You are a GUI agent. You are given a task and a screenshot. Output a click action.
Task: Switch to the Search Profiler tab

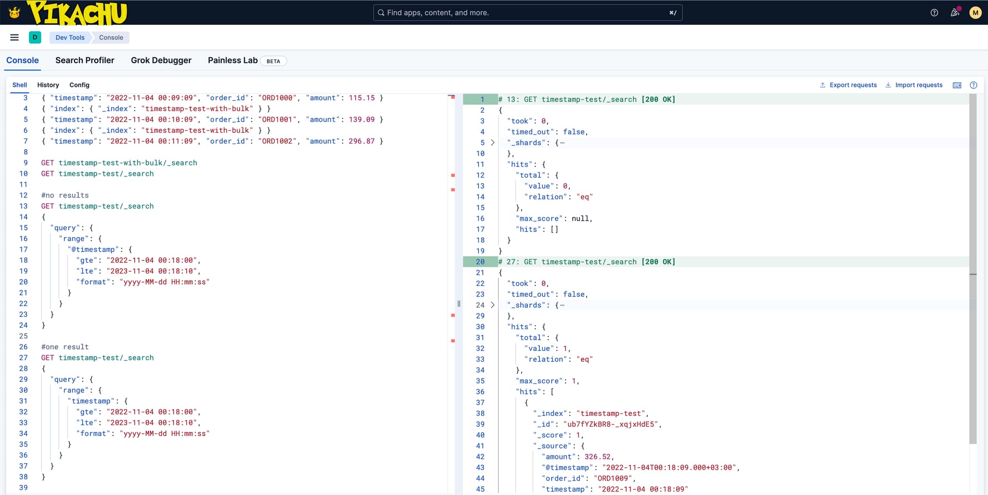[x=85, y=61]
